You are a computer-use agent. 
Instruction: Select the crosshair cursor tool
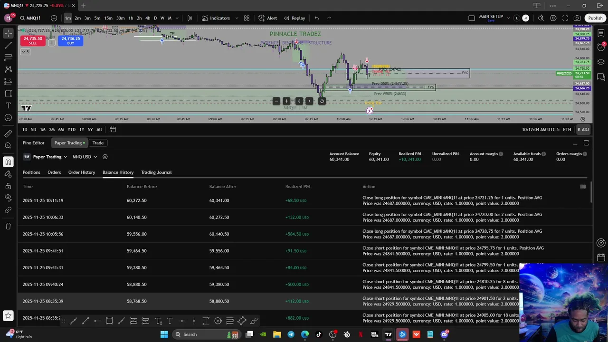pyautogui.click(x=8, y=33)
